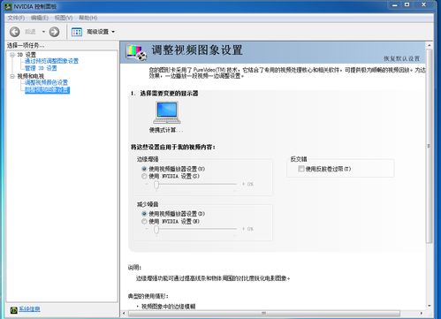Open the 视图(V) menu

point(64,18)
